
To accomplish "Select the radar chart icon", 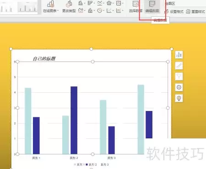I will (109, 3).
